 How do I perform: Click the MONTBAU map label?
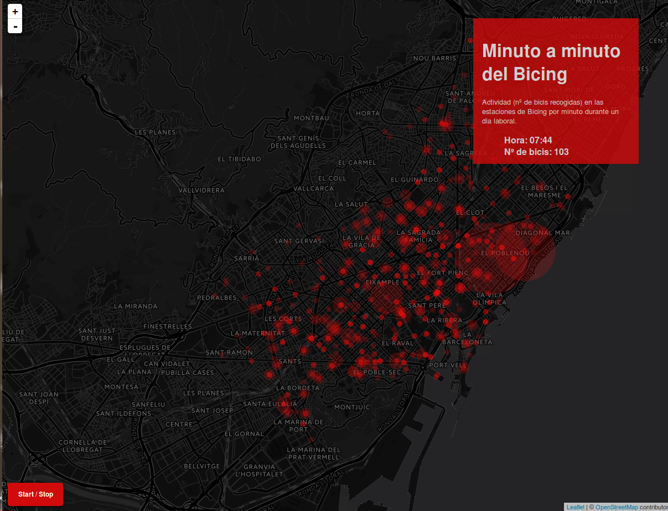312,118
